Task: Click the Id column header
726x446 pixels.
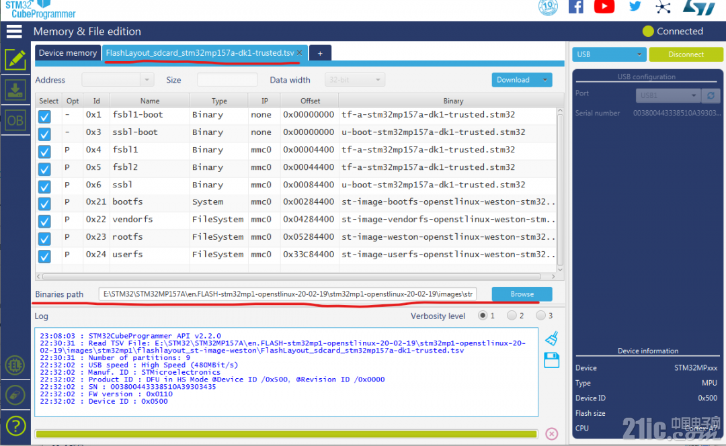Action: pos(96,101)
